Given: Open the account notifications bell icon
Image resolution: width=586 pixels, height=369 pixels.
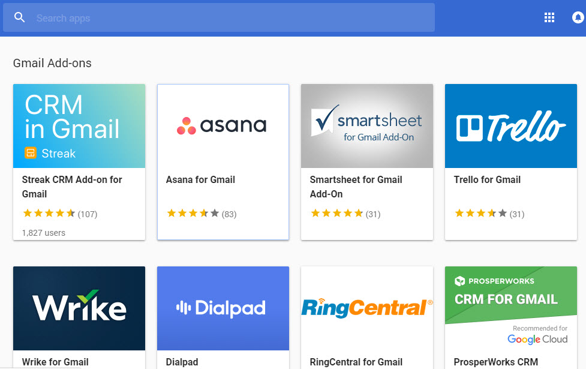Looking at the screenshot, I should coord(579,18).
